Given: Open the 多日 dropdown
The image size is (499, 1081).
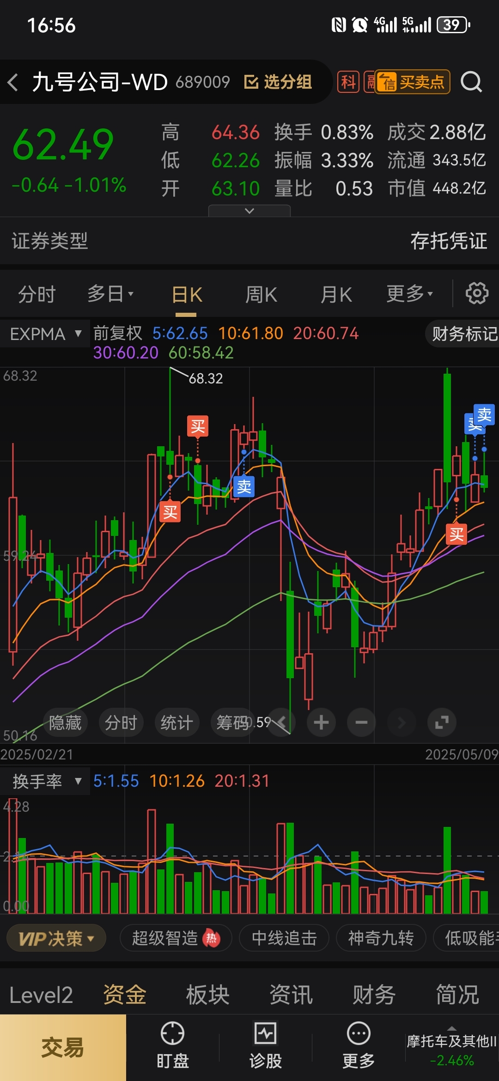Looking at the screenshot, I should (x=110, y=294).
